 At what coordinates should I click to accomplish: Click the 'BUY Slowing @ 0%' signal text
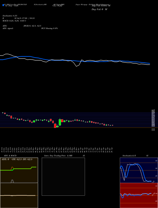coord(50,28)
